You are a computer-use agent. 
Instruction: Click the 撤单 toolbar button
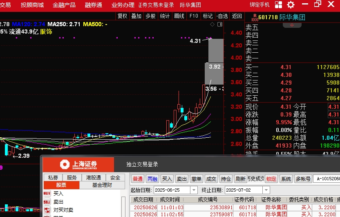pos(197,179)
